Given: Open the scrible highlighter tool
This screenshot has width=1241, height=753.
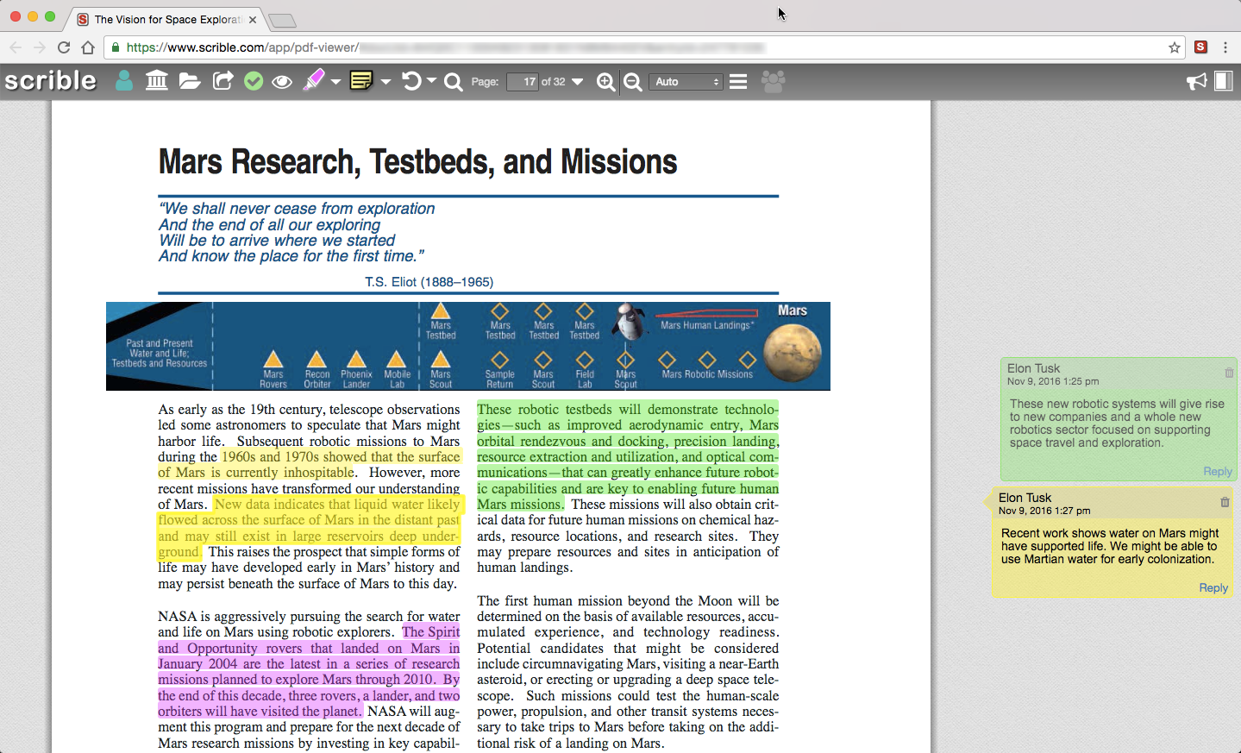Looking at the screenshot, I should [x=316, y=81].
